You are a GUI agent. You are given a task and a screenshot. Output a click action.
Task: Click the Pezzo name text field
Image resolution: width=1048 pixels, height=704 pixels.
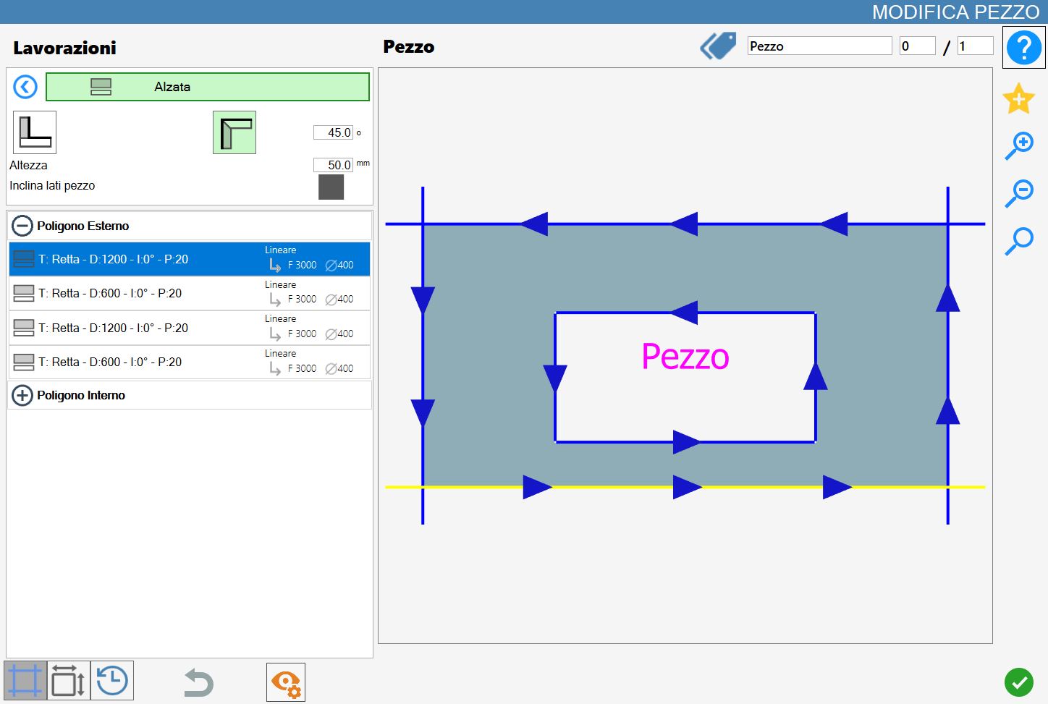coord(819,46)
